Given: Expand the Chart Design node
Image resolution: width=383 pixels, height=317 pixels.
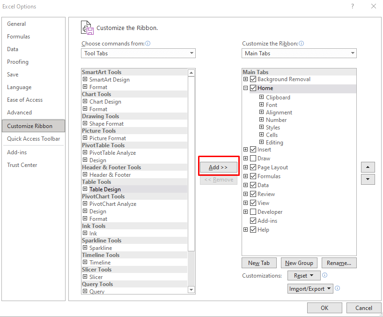Looking at the screenshot, I should (x=85, y=101).
